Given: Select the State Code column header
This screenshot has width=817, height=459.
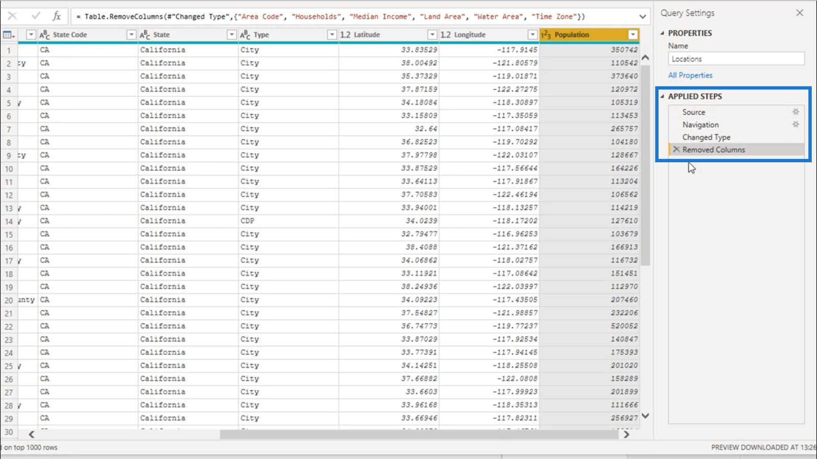Looking at the screenshot, I should (x=70, y=35).
